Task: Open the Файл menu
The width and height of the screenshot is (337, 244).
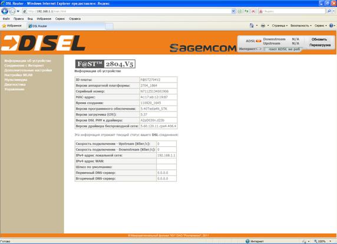Action: pos(6,19)
